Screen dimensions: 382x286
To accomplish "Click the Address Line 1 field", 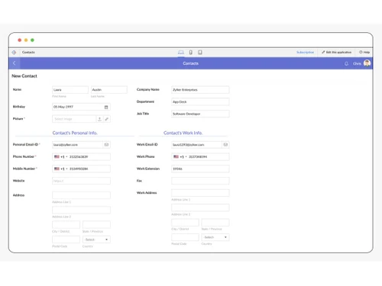I will point(81,195).
